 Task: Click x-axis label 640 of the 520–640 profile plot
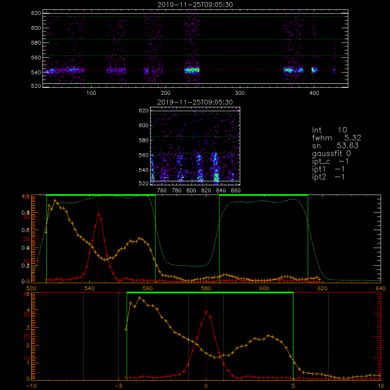tap(381, 289)
